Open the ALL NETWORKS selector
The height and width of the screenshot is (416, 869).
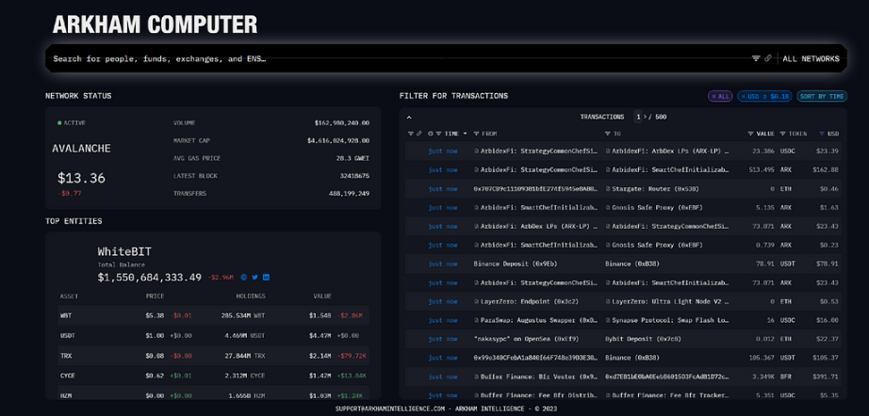pos(811,58)
